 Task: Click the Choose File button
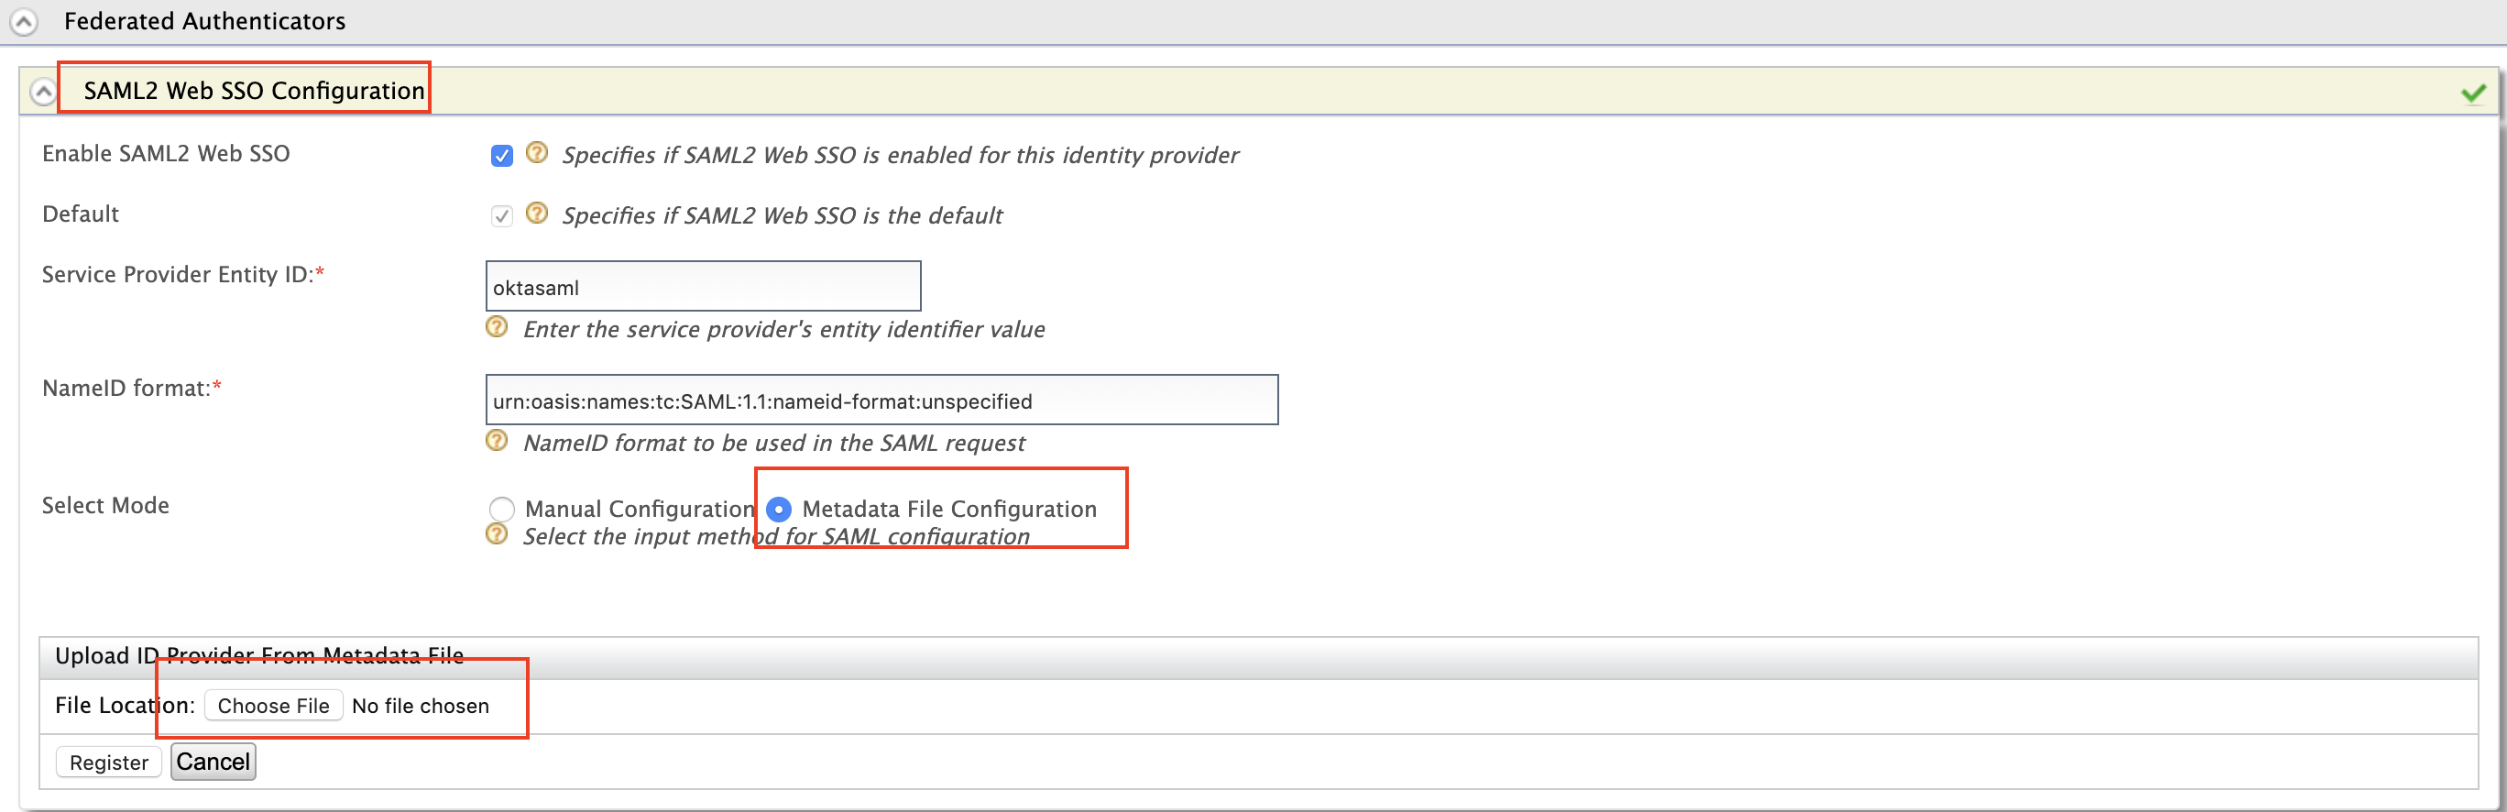click(x=273, y=706)
